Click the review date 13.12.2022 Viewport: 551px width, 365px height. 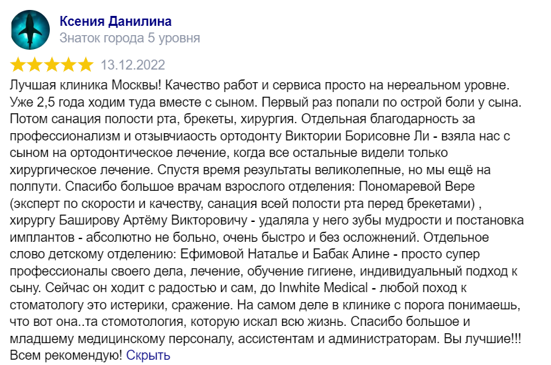click(x=133, y=66)
